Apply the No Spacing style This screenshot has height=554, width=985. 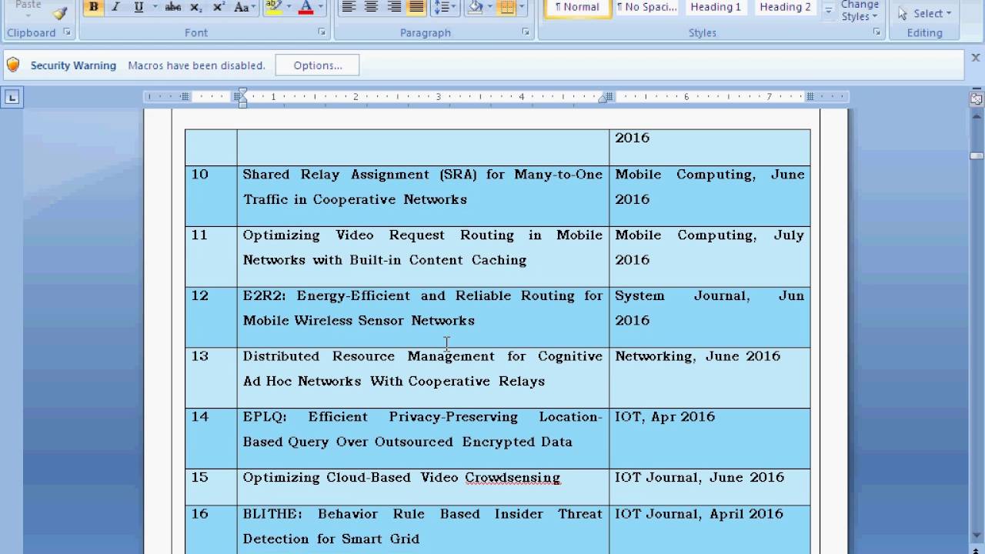click(646, 8)
